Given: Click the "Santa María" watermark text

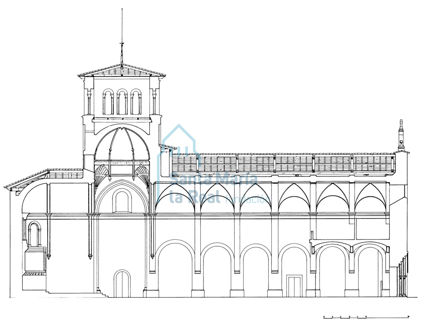Looking at the screenshot, I should click(213, 179).
